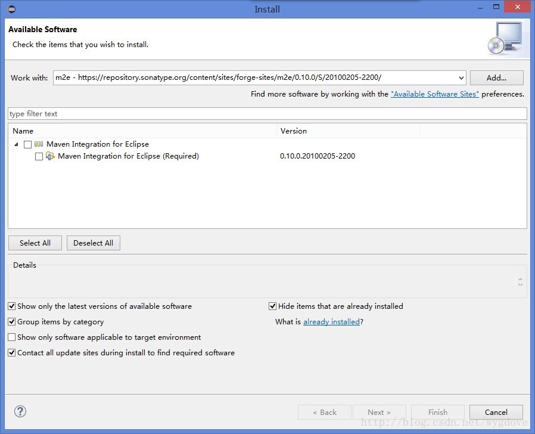
Task: Disable Show only the latest versions
Action: pyautogui.click(x=12, y=306)
